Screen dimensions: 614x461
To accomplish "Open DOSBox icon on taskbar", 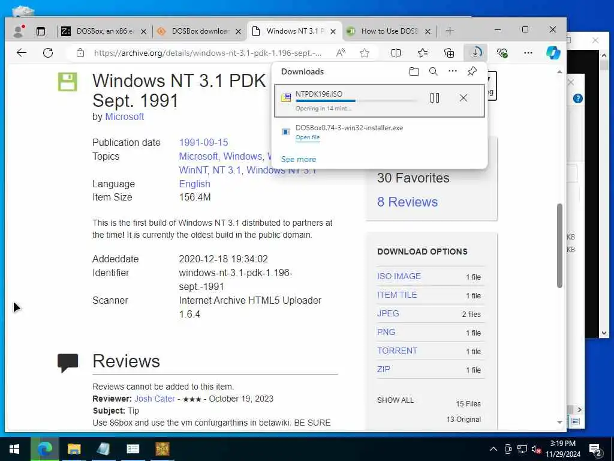I will pyautogui.click(x=162, y=449).
